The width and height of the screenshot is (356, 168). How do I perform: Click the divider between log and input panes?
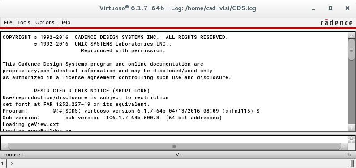178,133
